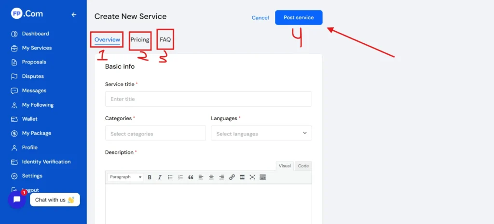Toggle the editor toolbar rows icon
This screenshot has height=224, width=494.
tap(263, 177)
